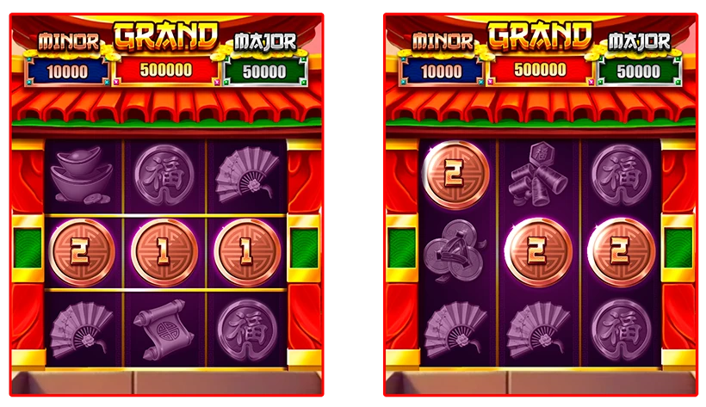Click the Minor 10000 jackpot box in left game
This screenshot has width=706, height=407.
pos(67,72)
